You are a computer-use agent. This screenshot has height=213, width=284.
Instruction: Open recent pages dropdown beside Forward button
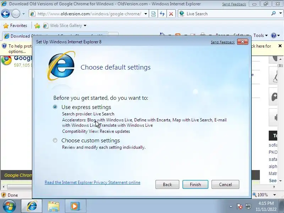point(23,14)
